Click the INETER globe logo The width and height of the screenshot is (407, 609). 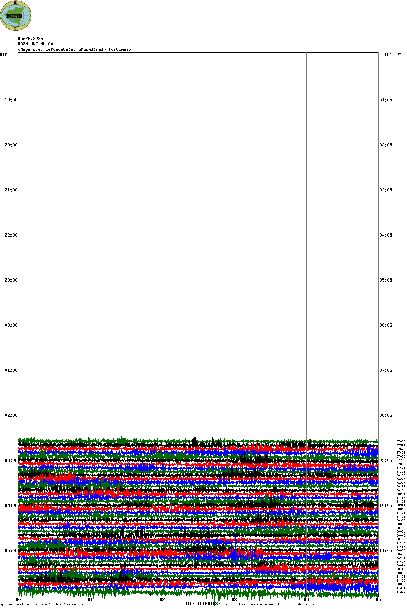pos(16,16)
